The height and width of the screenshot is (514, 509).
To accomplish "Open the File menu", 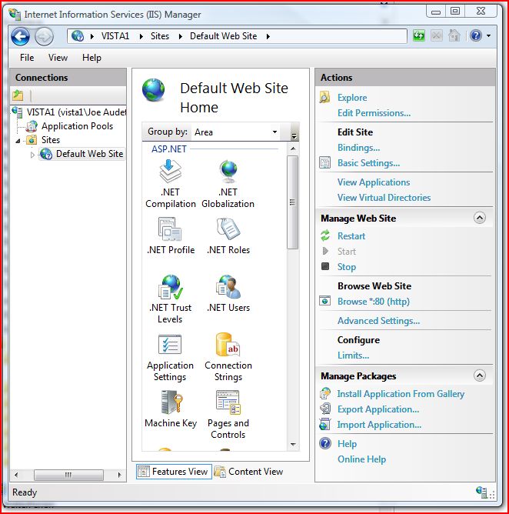I will pyautogui.click(x=27, y=58).
